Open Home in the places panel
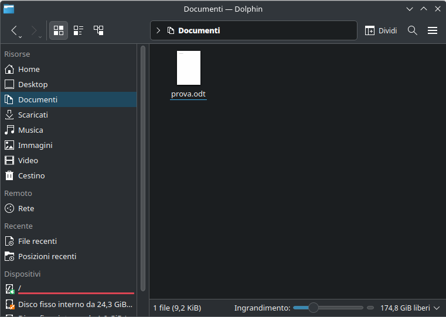446x317 pixels. pos(29,69)
